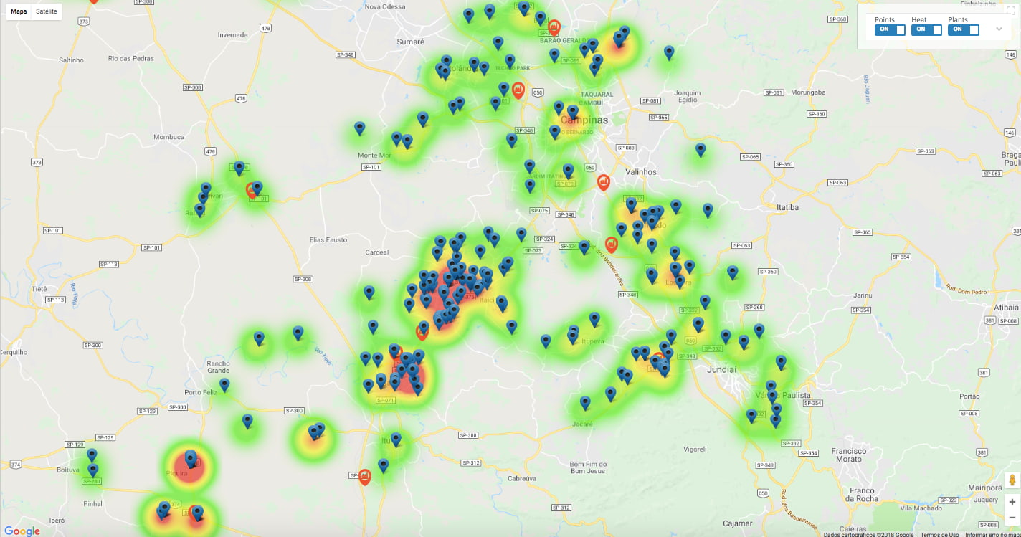Viewport: 1021px width, 537px height.
Task: Switch off the Plants toggle
Action: pos(963,29)
